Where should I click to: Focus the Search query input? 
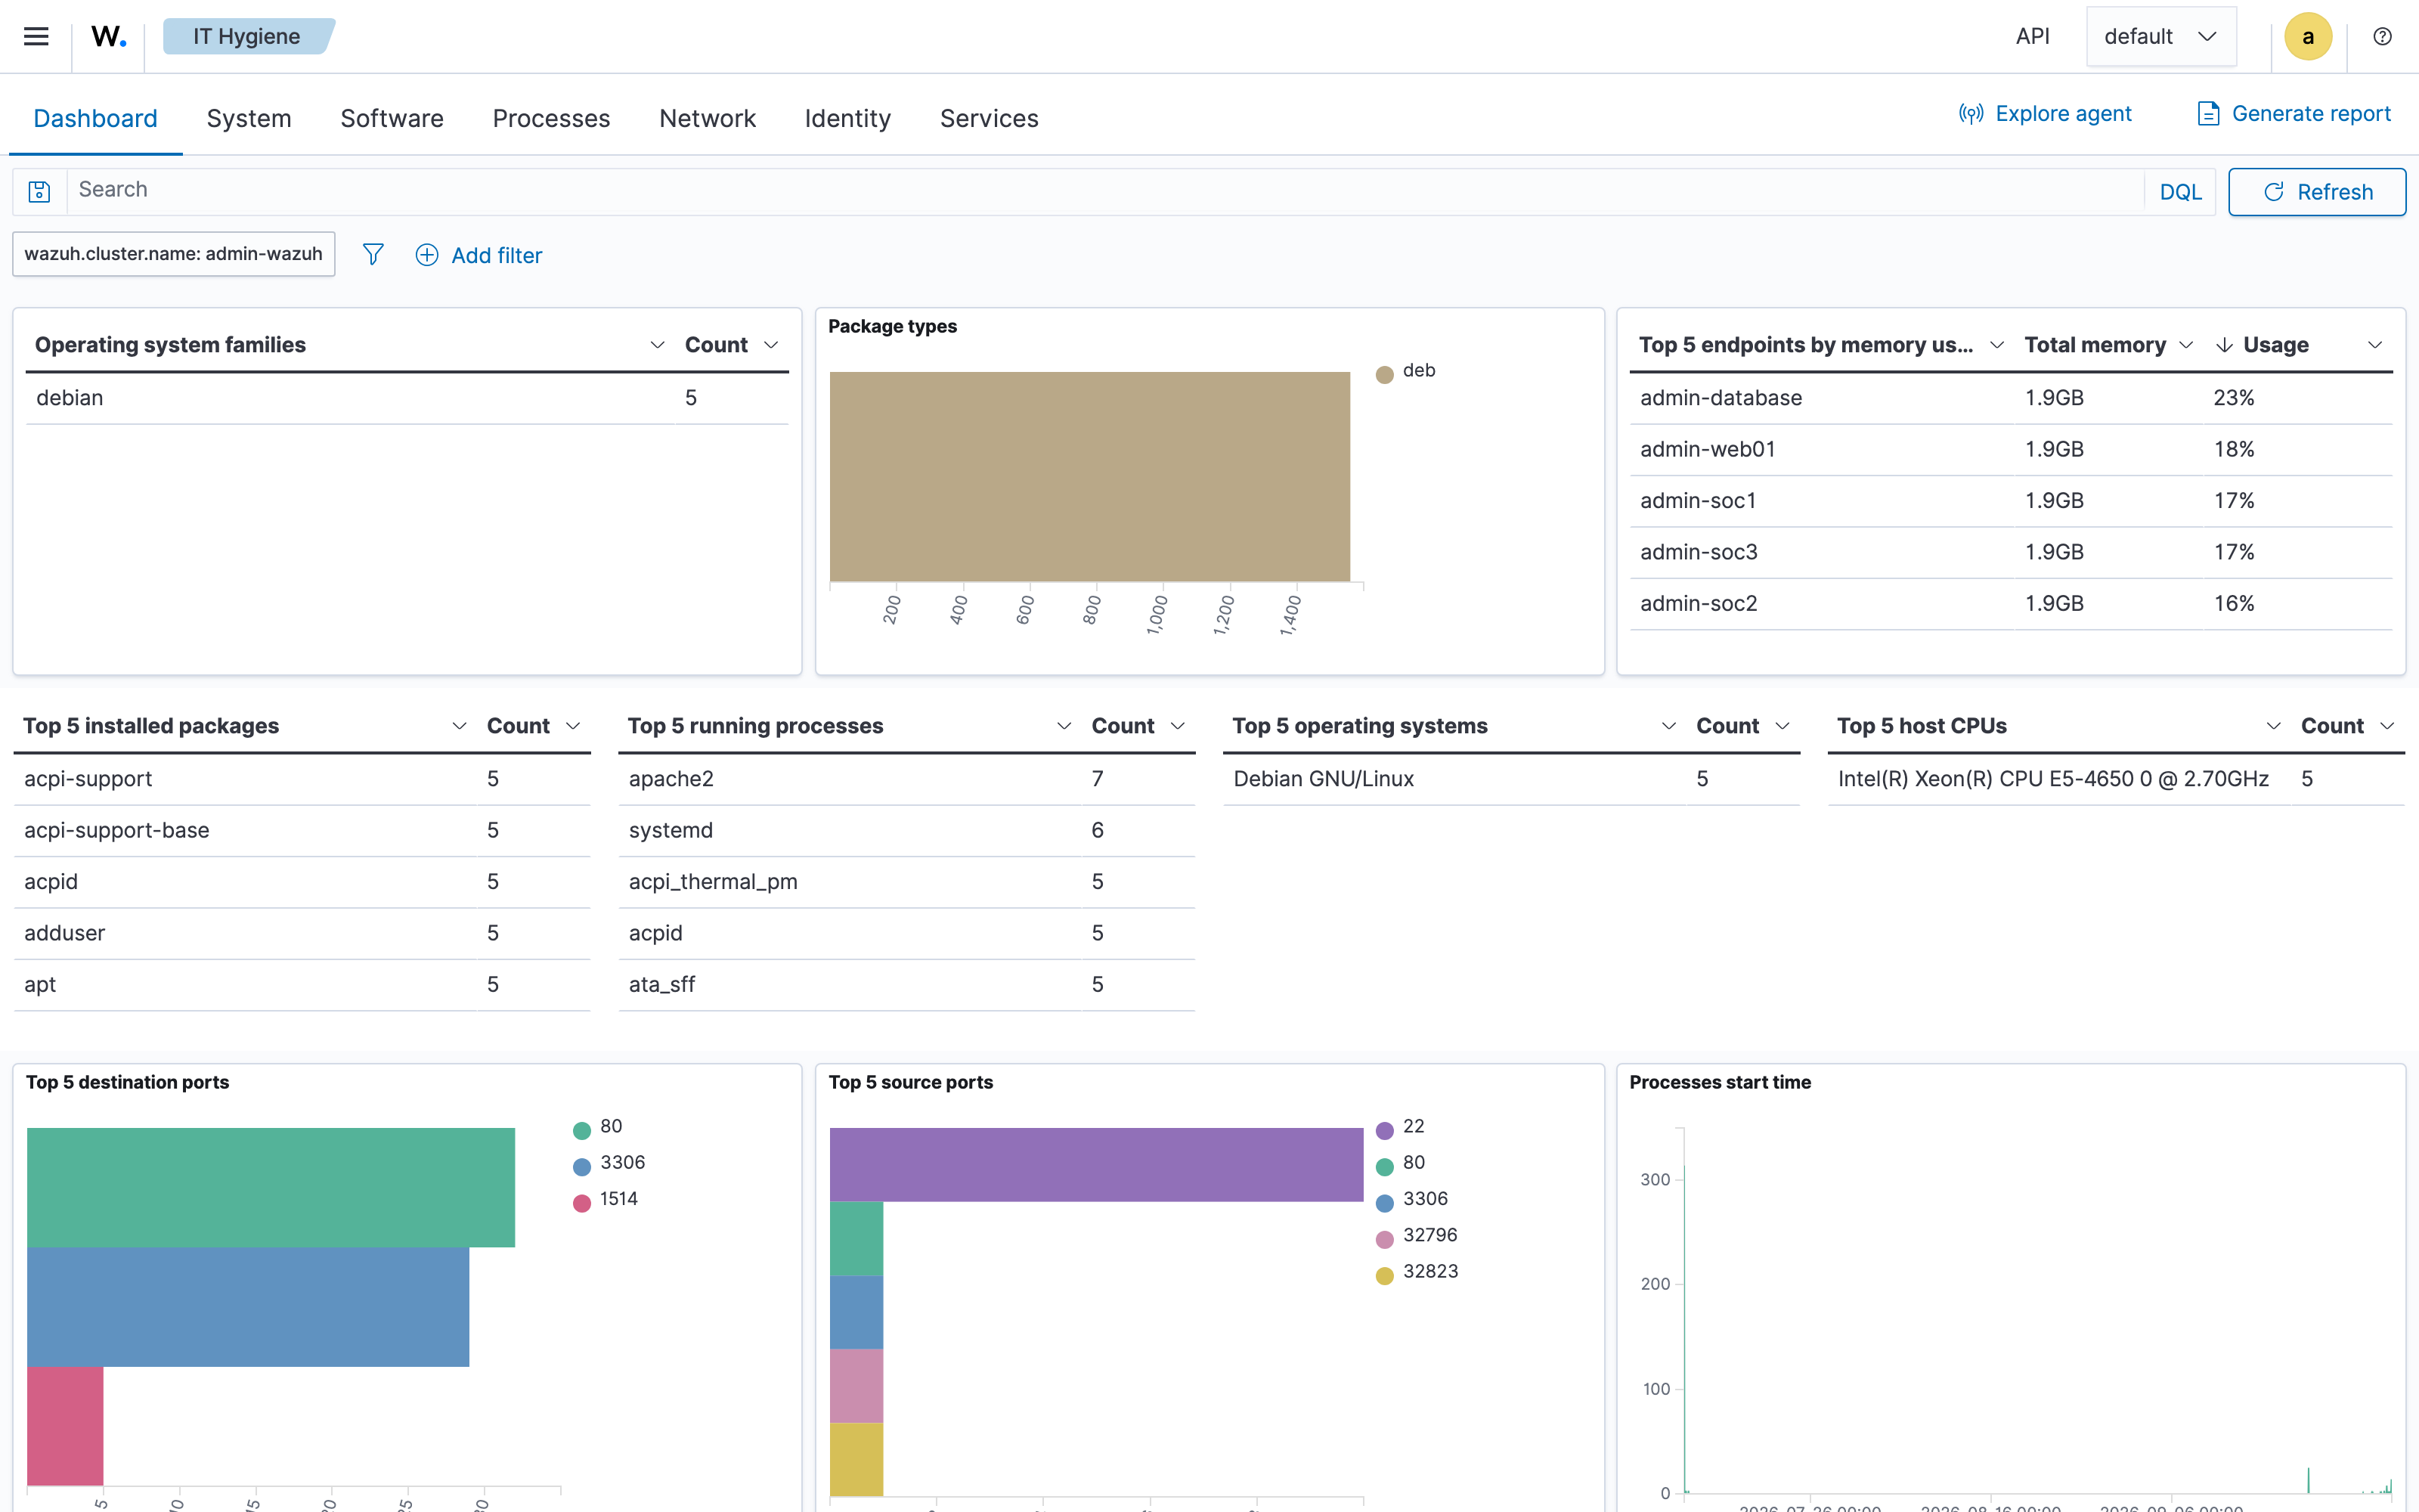1104,190
